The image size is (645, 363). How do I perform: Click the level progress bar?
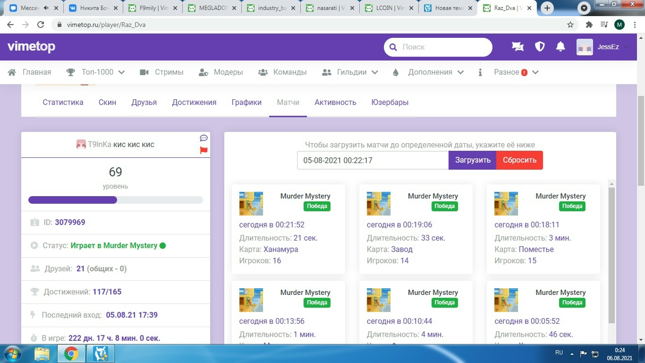click(115, 200)
